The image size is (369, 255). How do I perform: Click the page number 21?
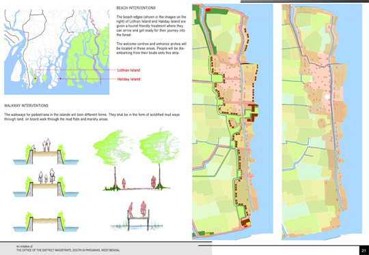pos(364,250)
